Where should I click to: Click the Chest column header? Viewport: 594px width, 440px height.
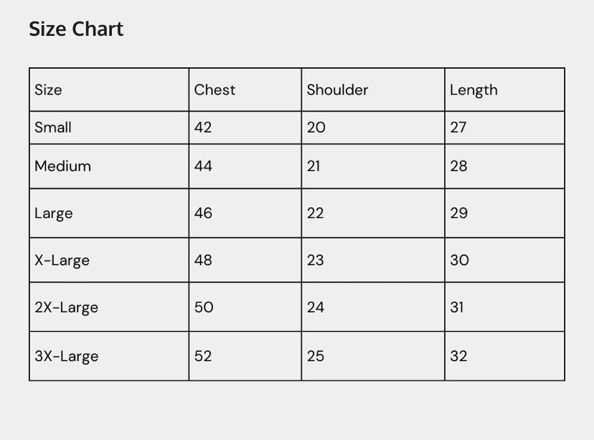point(214,90)
